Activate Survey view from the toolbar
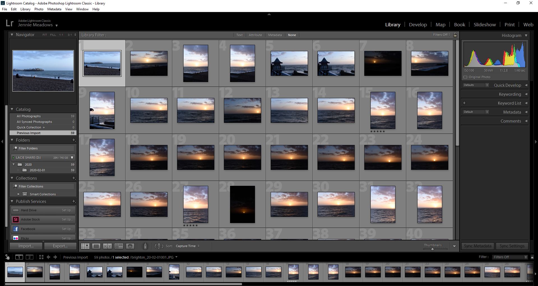The width and height of the screenshot is (538, 286). [x=119, y=246]
